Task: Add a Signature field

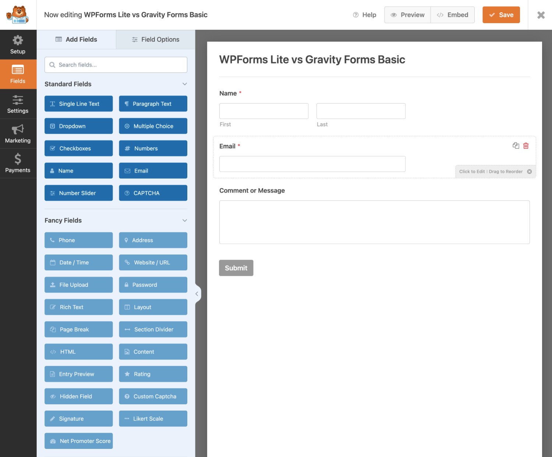Action: [x=79, y=419]
